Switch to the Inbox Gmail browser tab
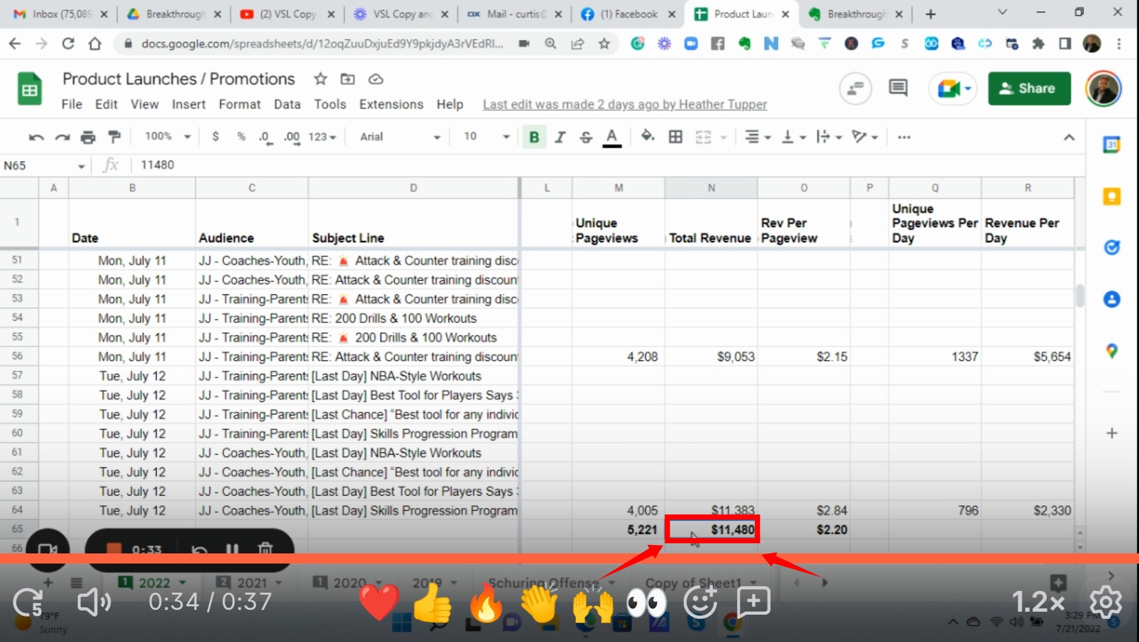The image size is (1139, 642). click(x=59, y=14)
